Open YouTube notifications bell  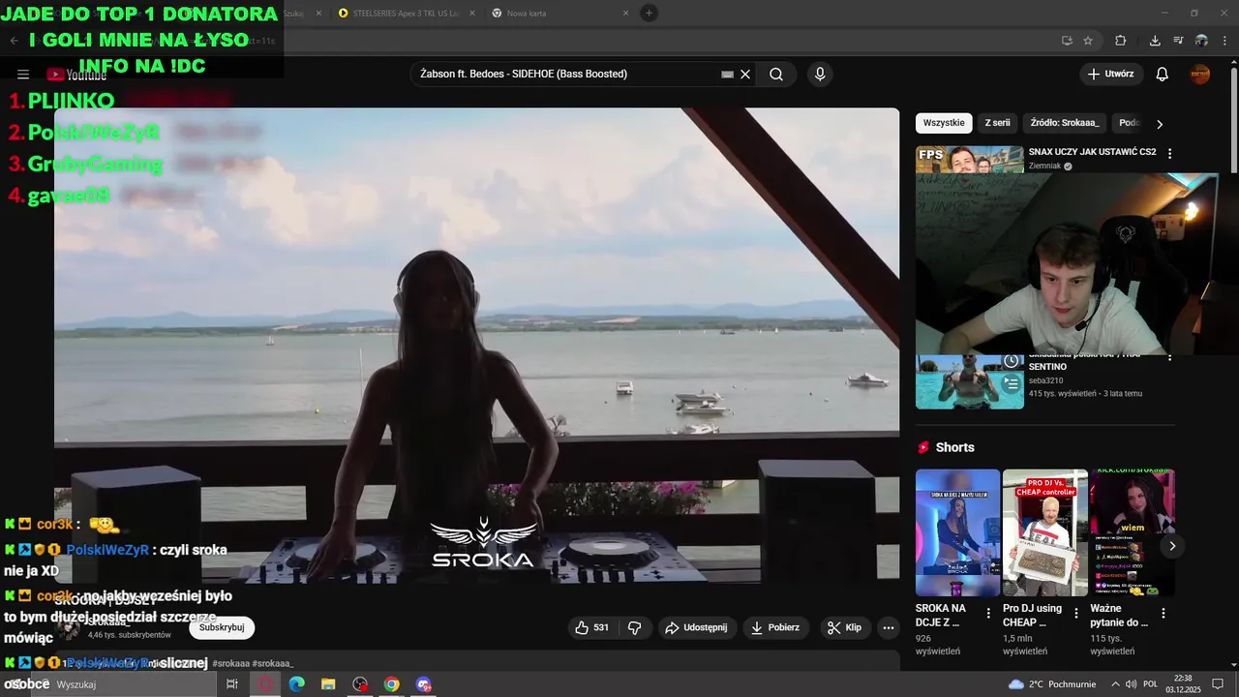[x=1163, y=75]
